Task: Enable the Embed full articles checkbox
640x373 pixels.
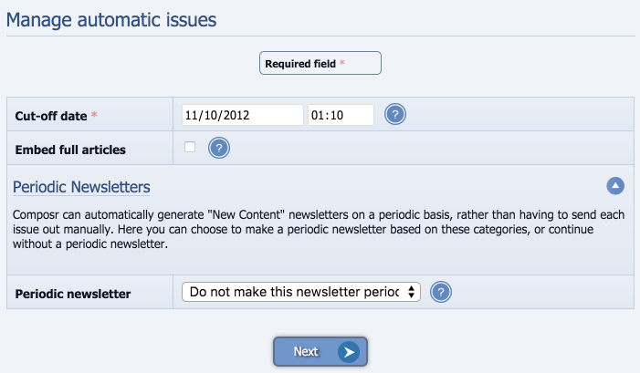Action: tap(190, 147)
